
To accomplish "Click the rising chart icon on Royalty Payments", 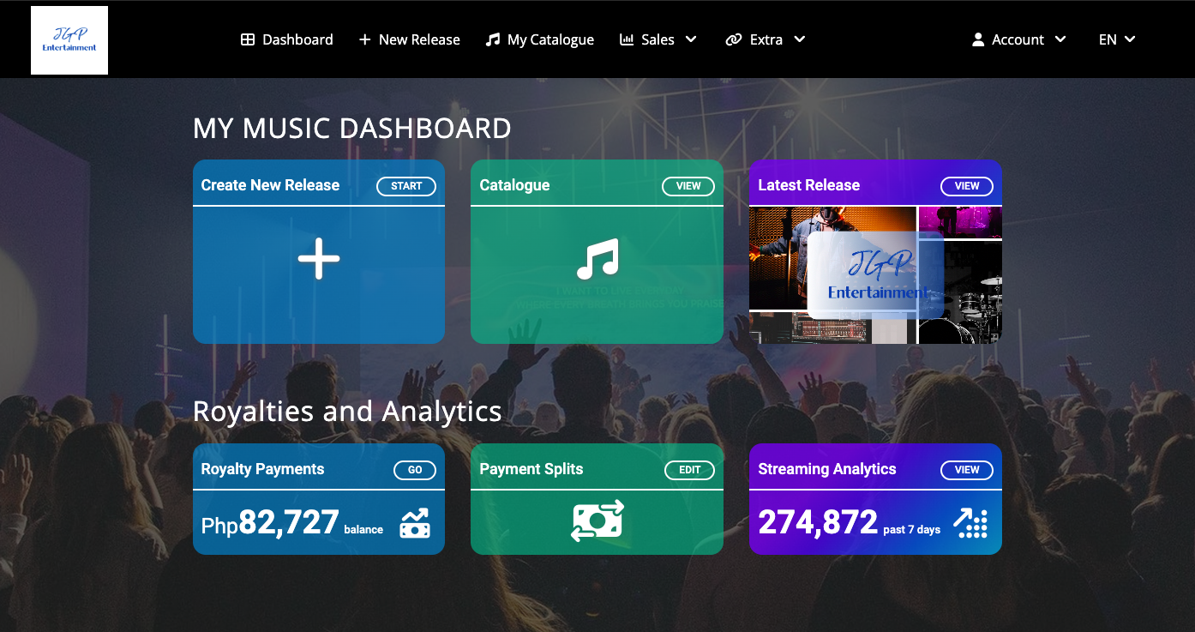I will pos(415,522).
